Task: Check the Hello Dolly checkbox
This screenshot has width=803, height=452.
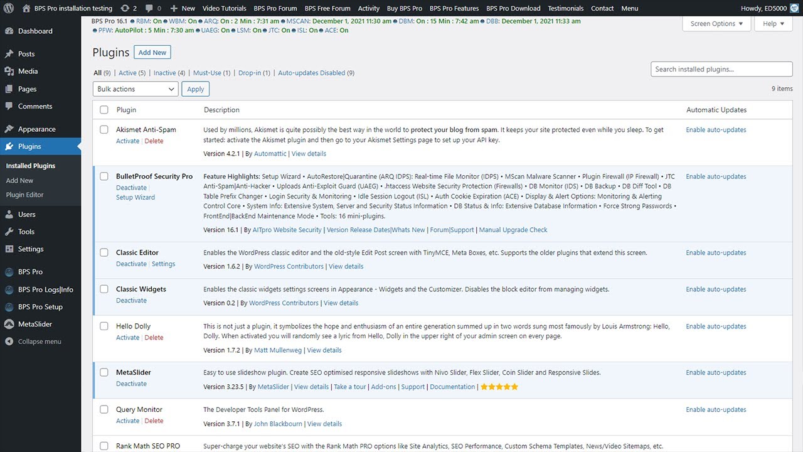Action: click(x=104, y=326)
